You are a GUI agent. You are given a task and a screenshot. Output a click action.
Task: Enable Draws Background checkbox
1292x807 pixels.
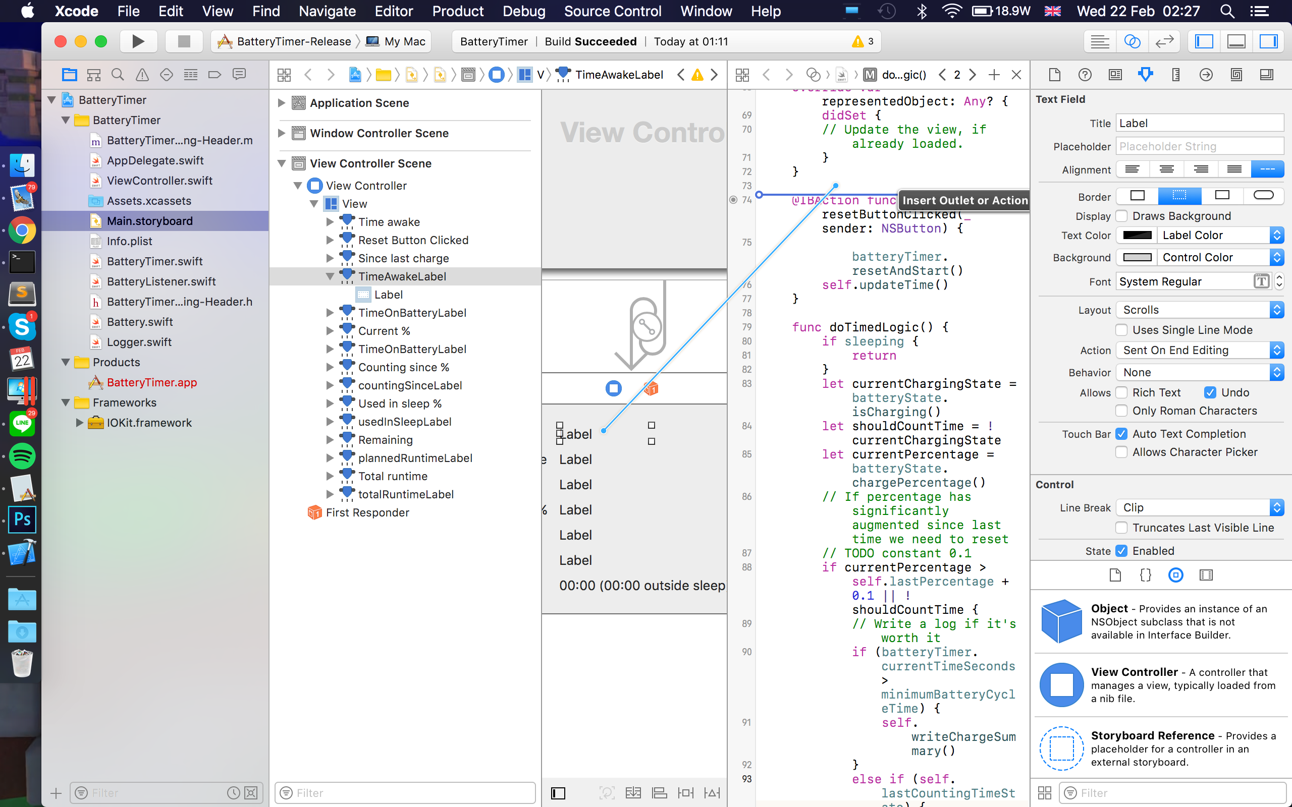coord(1122,216)
